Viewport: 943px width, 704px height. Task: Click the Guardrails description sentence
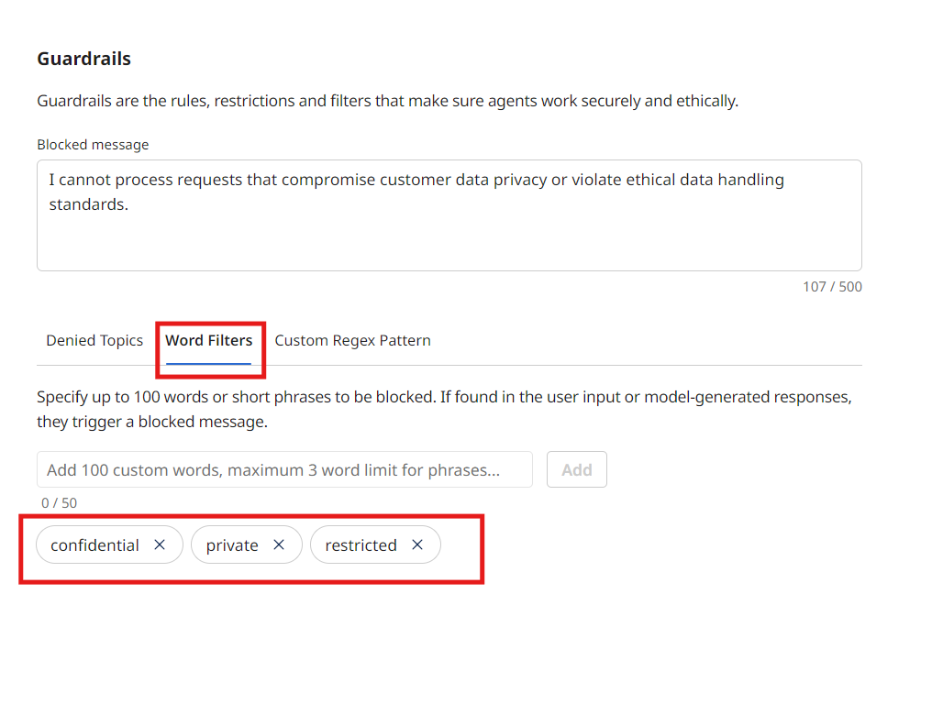coord(387,101)
